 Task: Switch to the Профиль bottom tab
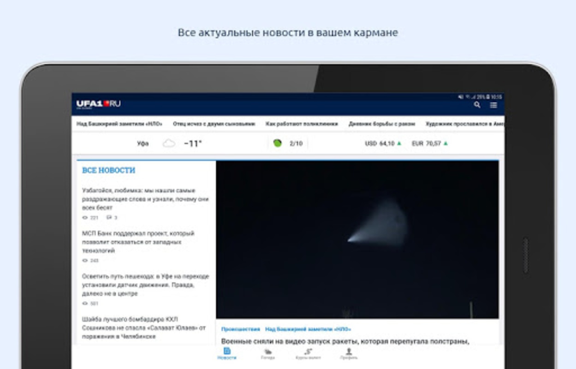coord(349,354)
